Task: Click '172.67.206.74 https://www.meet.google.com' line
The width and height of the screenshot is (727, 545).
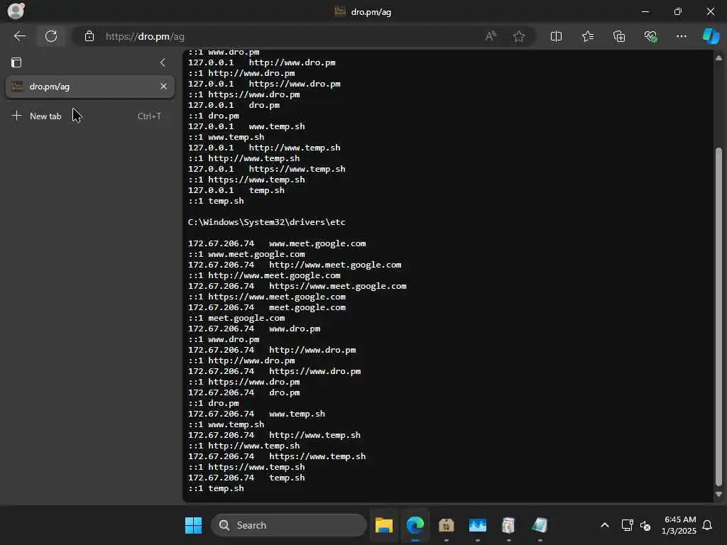Action: tap(297, 286)
